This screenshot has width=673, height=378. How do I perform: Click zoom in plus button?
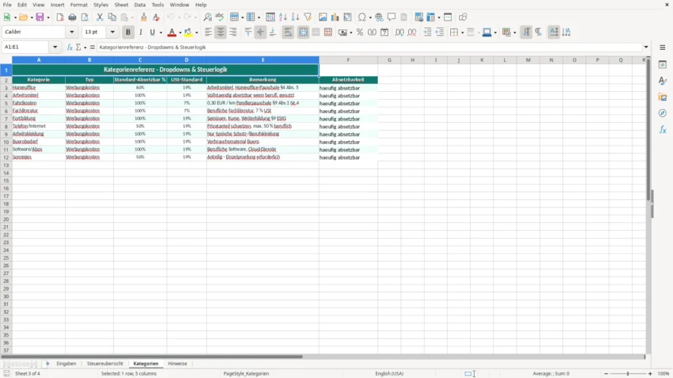[650, 373]
